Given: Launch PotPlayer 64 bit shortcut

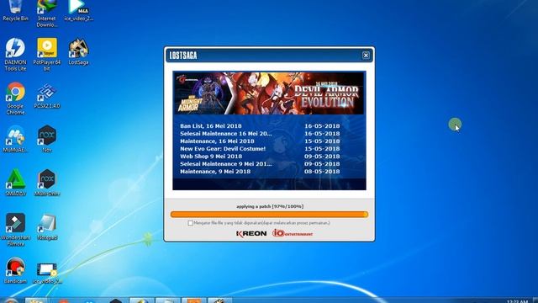Looking at the screenshot, I should 47,54.
